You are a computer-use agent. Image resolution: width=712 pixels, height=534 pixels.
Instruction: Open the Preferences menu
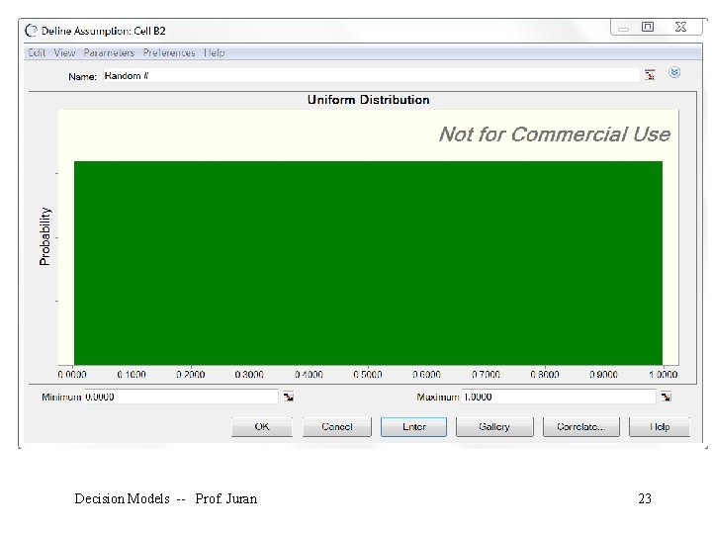click(169, 52)
